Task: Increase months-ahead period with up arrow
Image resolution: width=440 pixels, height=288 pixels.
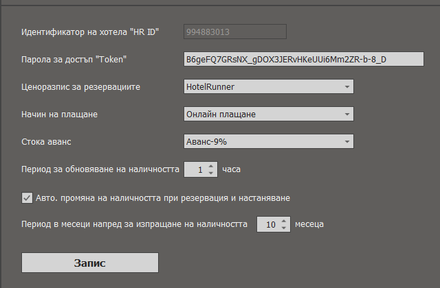Action: coord(284,220)
